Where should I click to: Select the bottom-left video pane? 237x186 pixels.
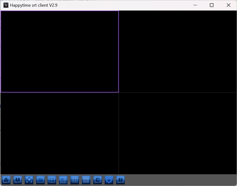tap(60, 133)
